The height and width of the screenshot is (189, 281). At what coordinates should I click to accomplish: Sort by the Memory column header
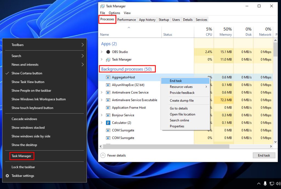tap(224, 32)
